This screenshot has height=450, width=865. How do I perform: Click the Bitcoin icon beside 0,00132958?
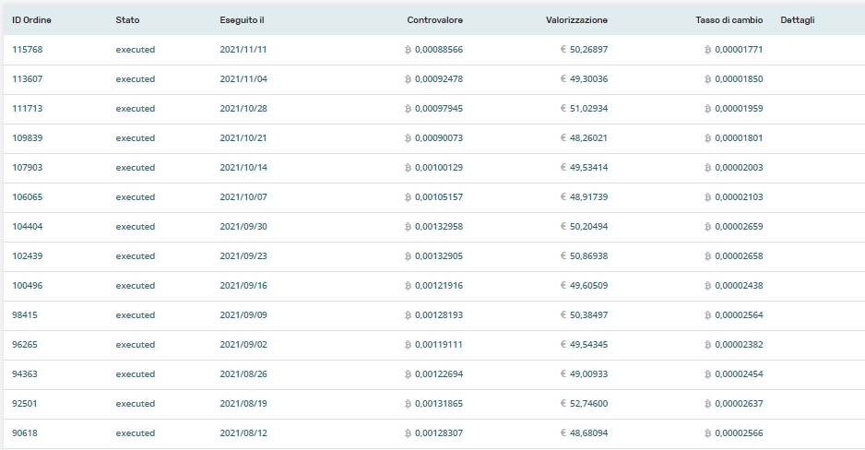coord(408,227)
